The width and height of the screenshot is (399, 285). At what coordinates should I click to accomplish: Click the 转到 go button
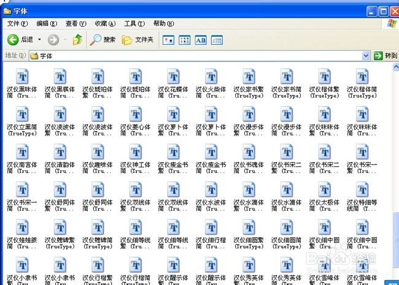pyautogui.click(x=385, y=56)
